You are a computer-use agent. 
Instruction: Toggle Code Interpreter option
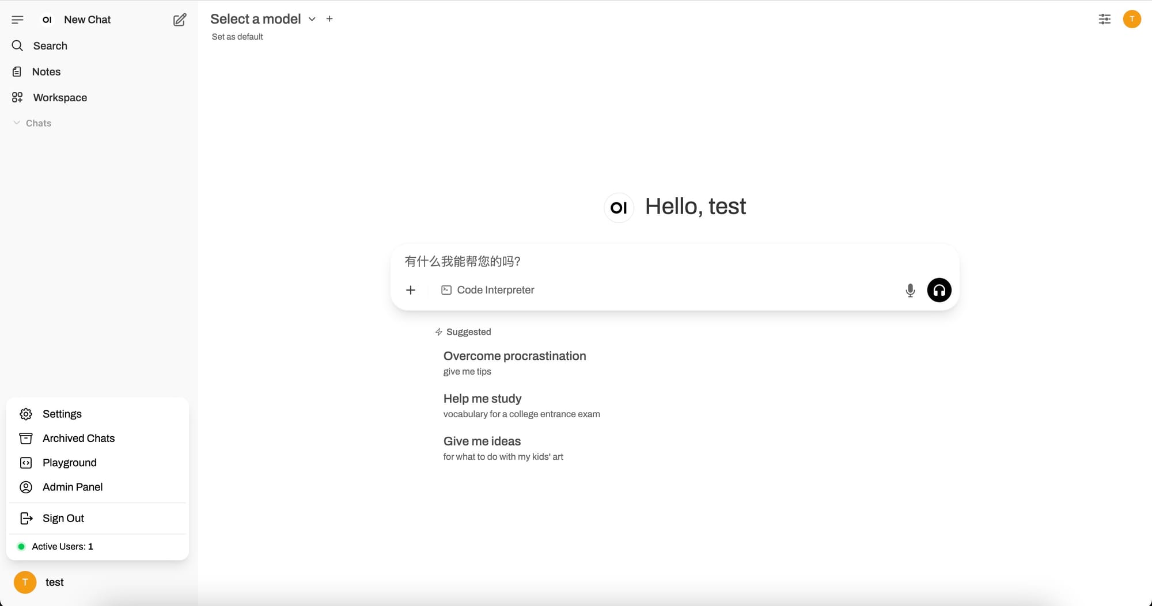(x=487, y=290)
